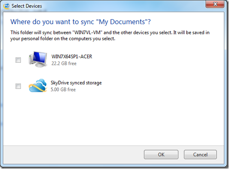The height and width of the screenshot is (169, 229).
Task: Click the gray footer bar left of OK
Action: (x=73, y=155)
